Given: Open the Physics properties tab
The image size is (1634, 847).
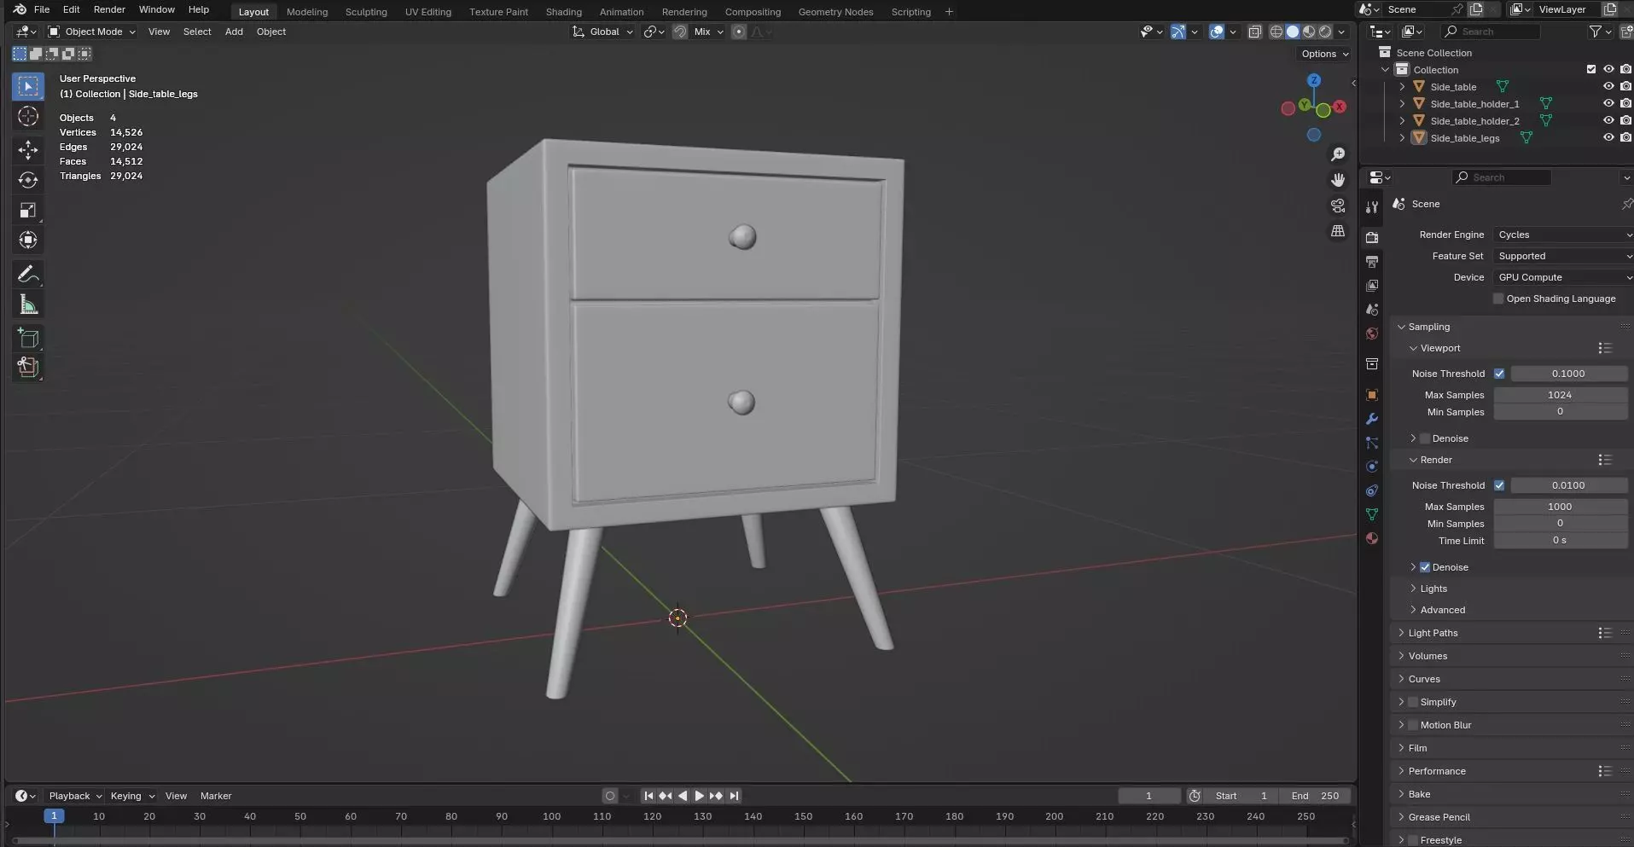Looking at the screenshot, I should click(1372, 467).
